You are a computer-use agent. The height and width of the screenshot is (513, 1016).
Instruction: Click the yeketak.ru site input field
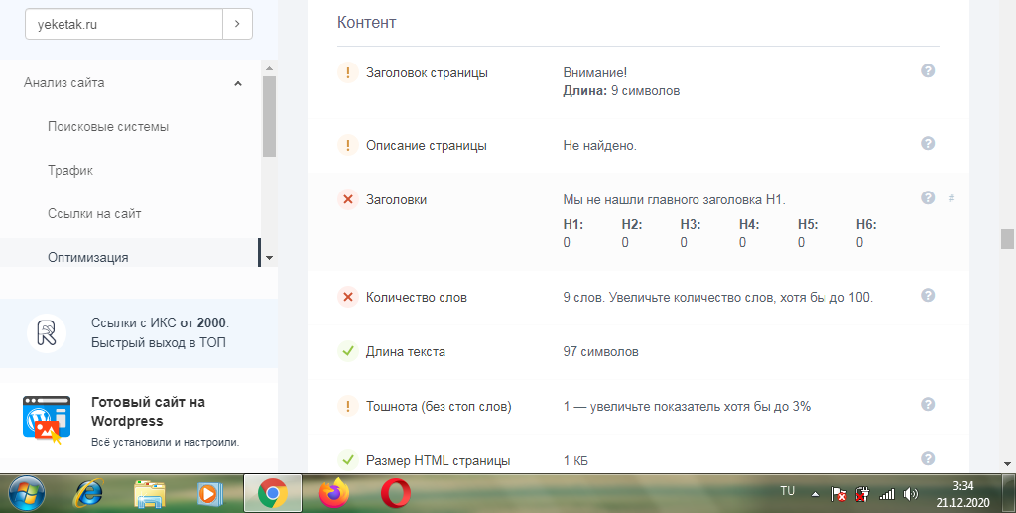(x=124, y=24)
